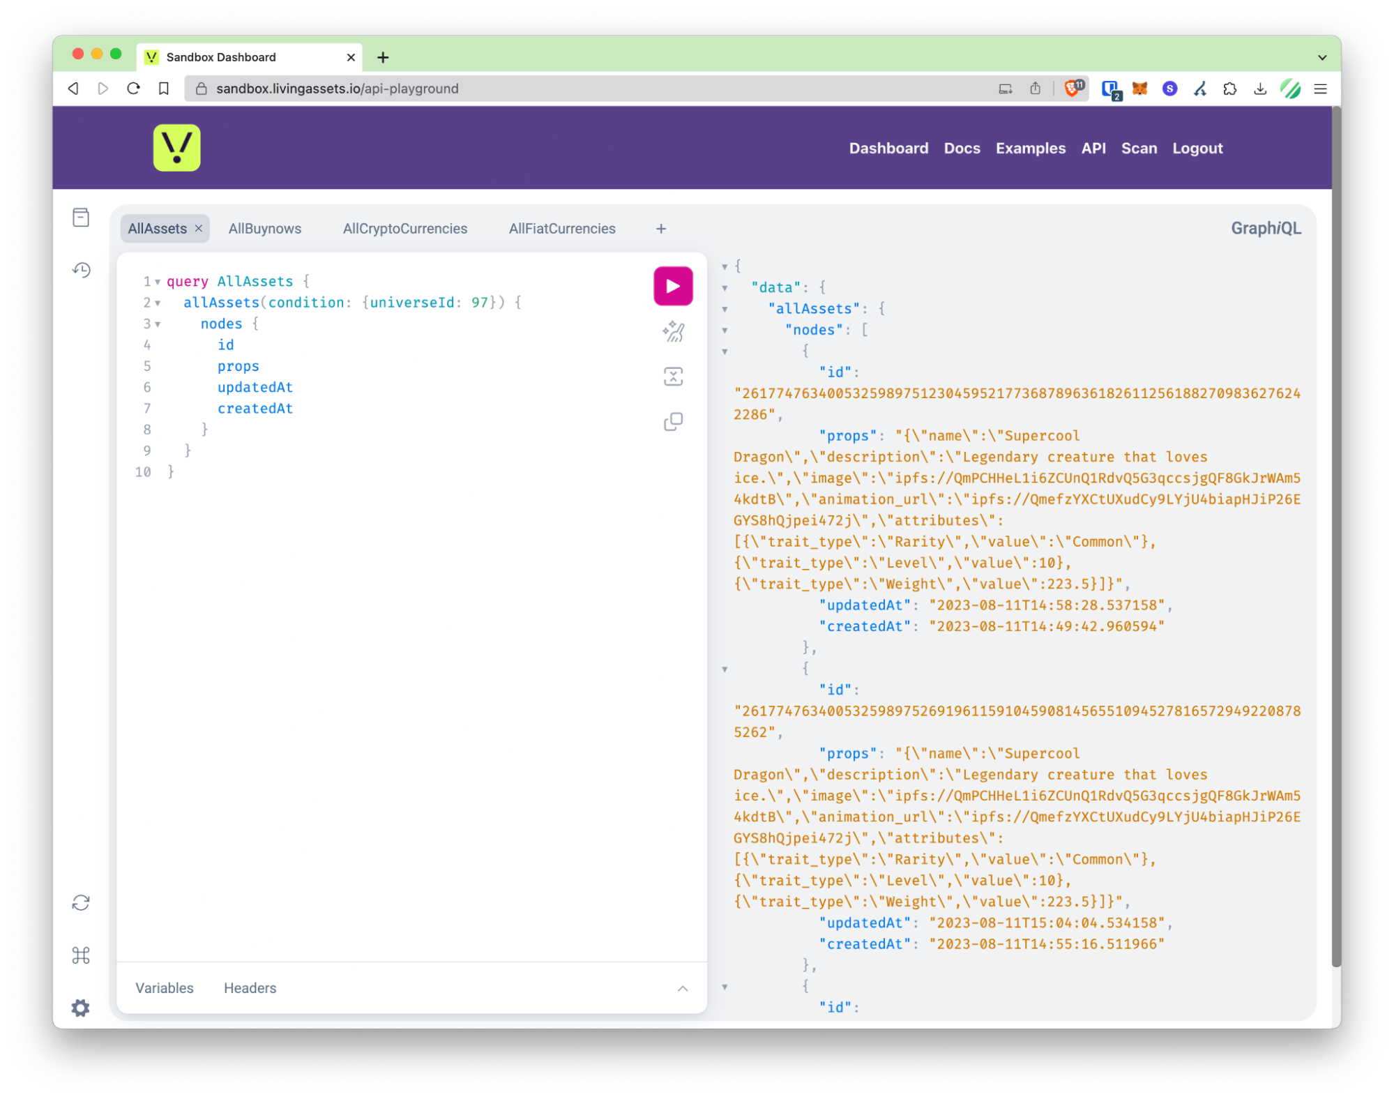The image size is (1394, 1099).
Task: Switch to the AllFiatCurrencies tab
Action: coord(561,229)
